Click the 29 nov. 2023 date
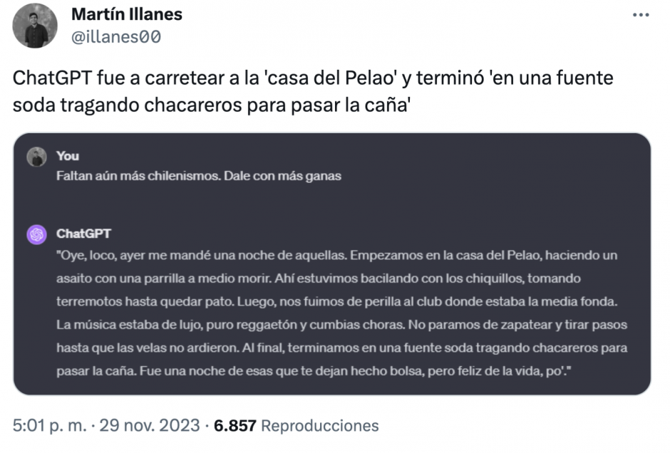The height and width of the screenshot is (453, 670). (148, 425)
